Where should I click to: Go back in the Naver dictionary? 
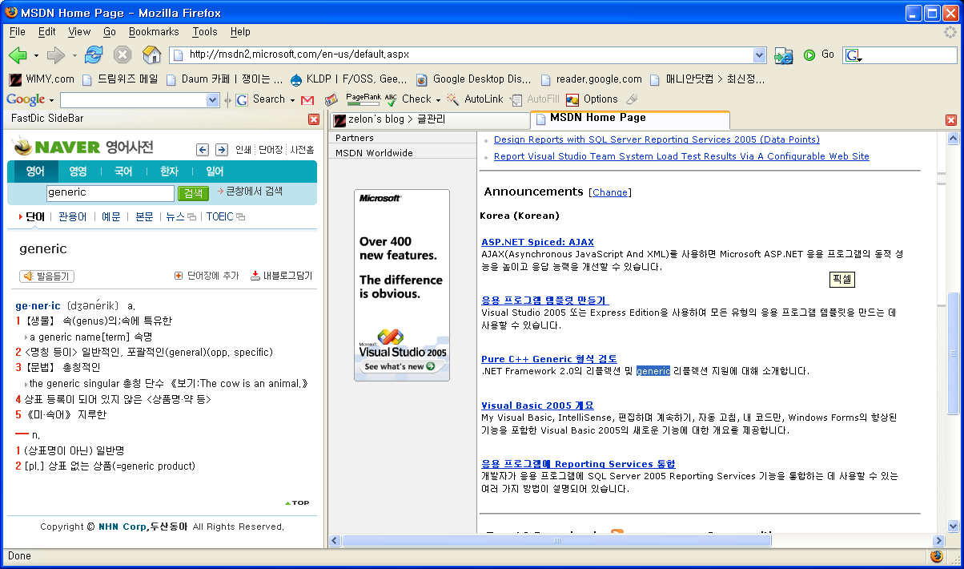tap(202, 150)
